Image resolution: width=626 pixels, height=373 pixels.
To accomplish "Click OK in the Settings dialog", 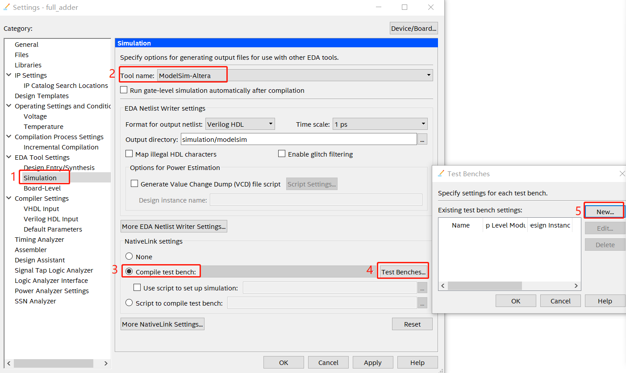I will coord(284,362).
